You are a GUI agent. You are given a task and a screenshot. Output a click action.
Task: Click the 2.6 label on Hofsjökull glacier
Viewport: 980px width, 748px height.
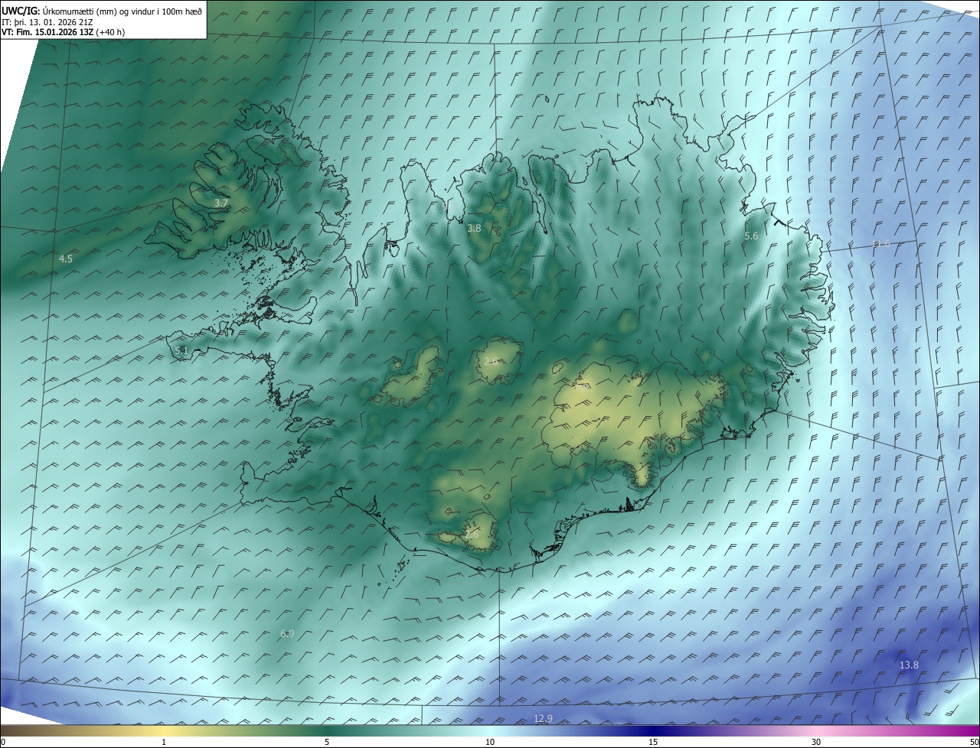[x=491, y=361]
